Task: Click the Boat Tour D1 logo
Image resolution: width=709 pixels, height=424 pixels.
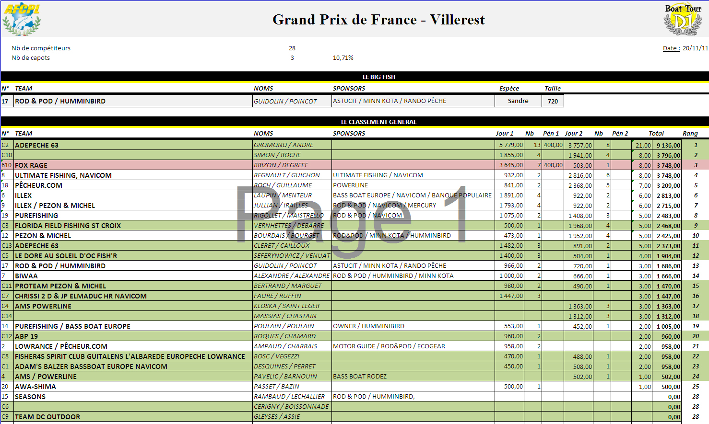Action: [x=683, y=20]
